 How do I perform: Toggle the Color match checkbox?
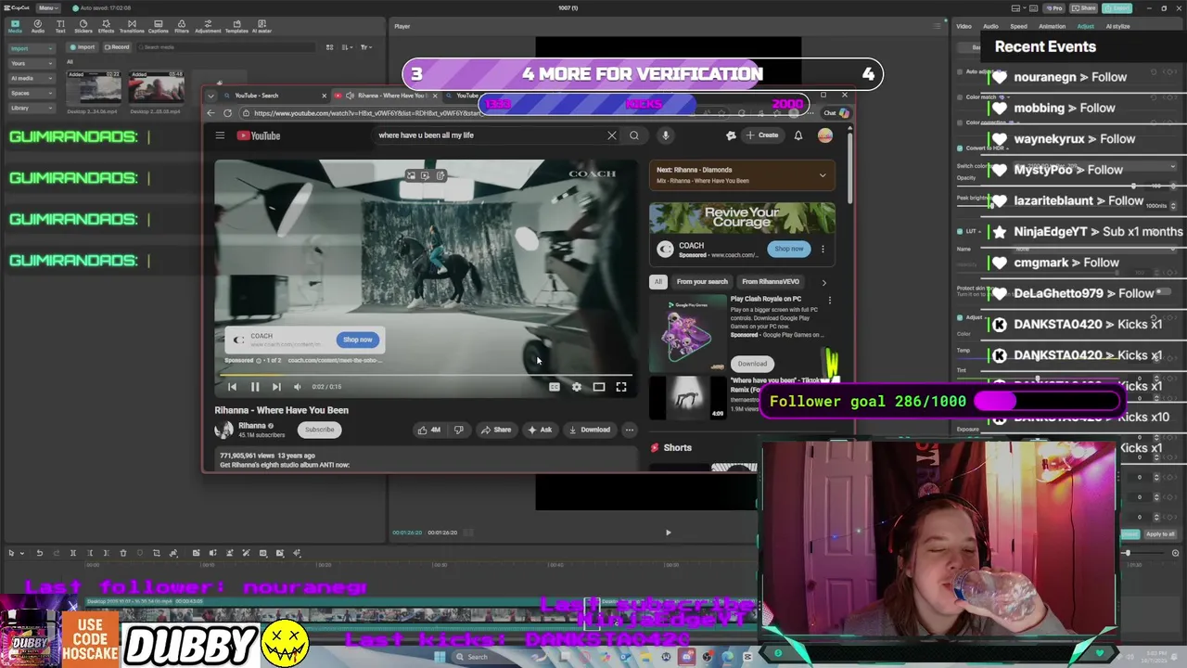tap(960, 96)
